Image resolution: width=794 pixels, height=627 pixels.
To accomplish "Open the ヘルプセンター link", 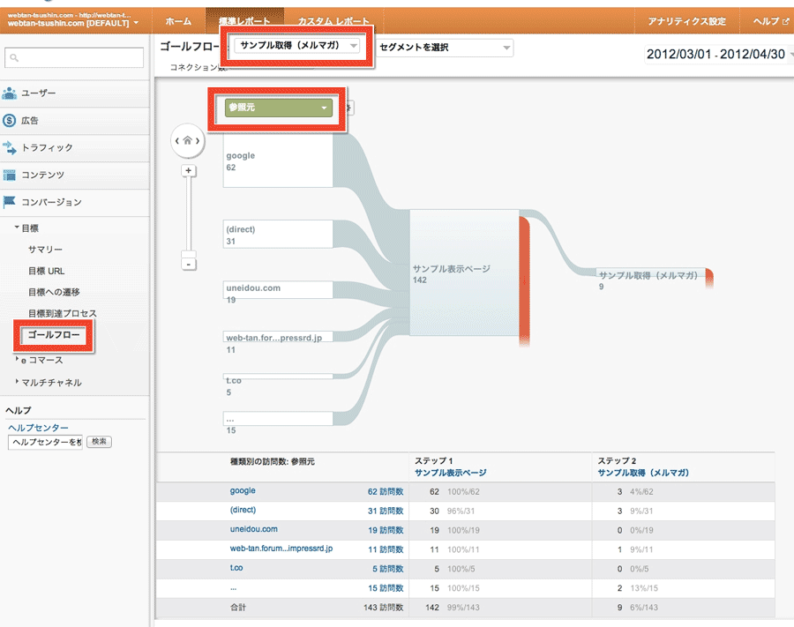I will pos(38,428).
